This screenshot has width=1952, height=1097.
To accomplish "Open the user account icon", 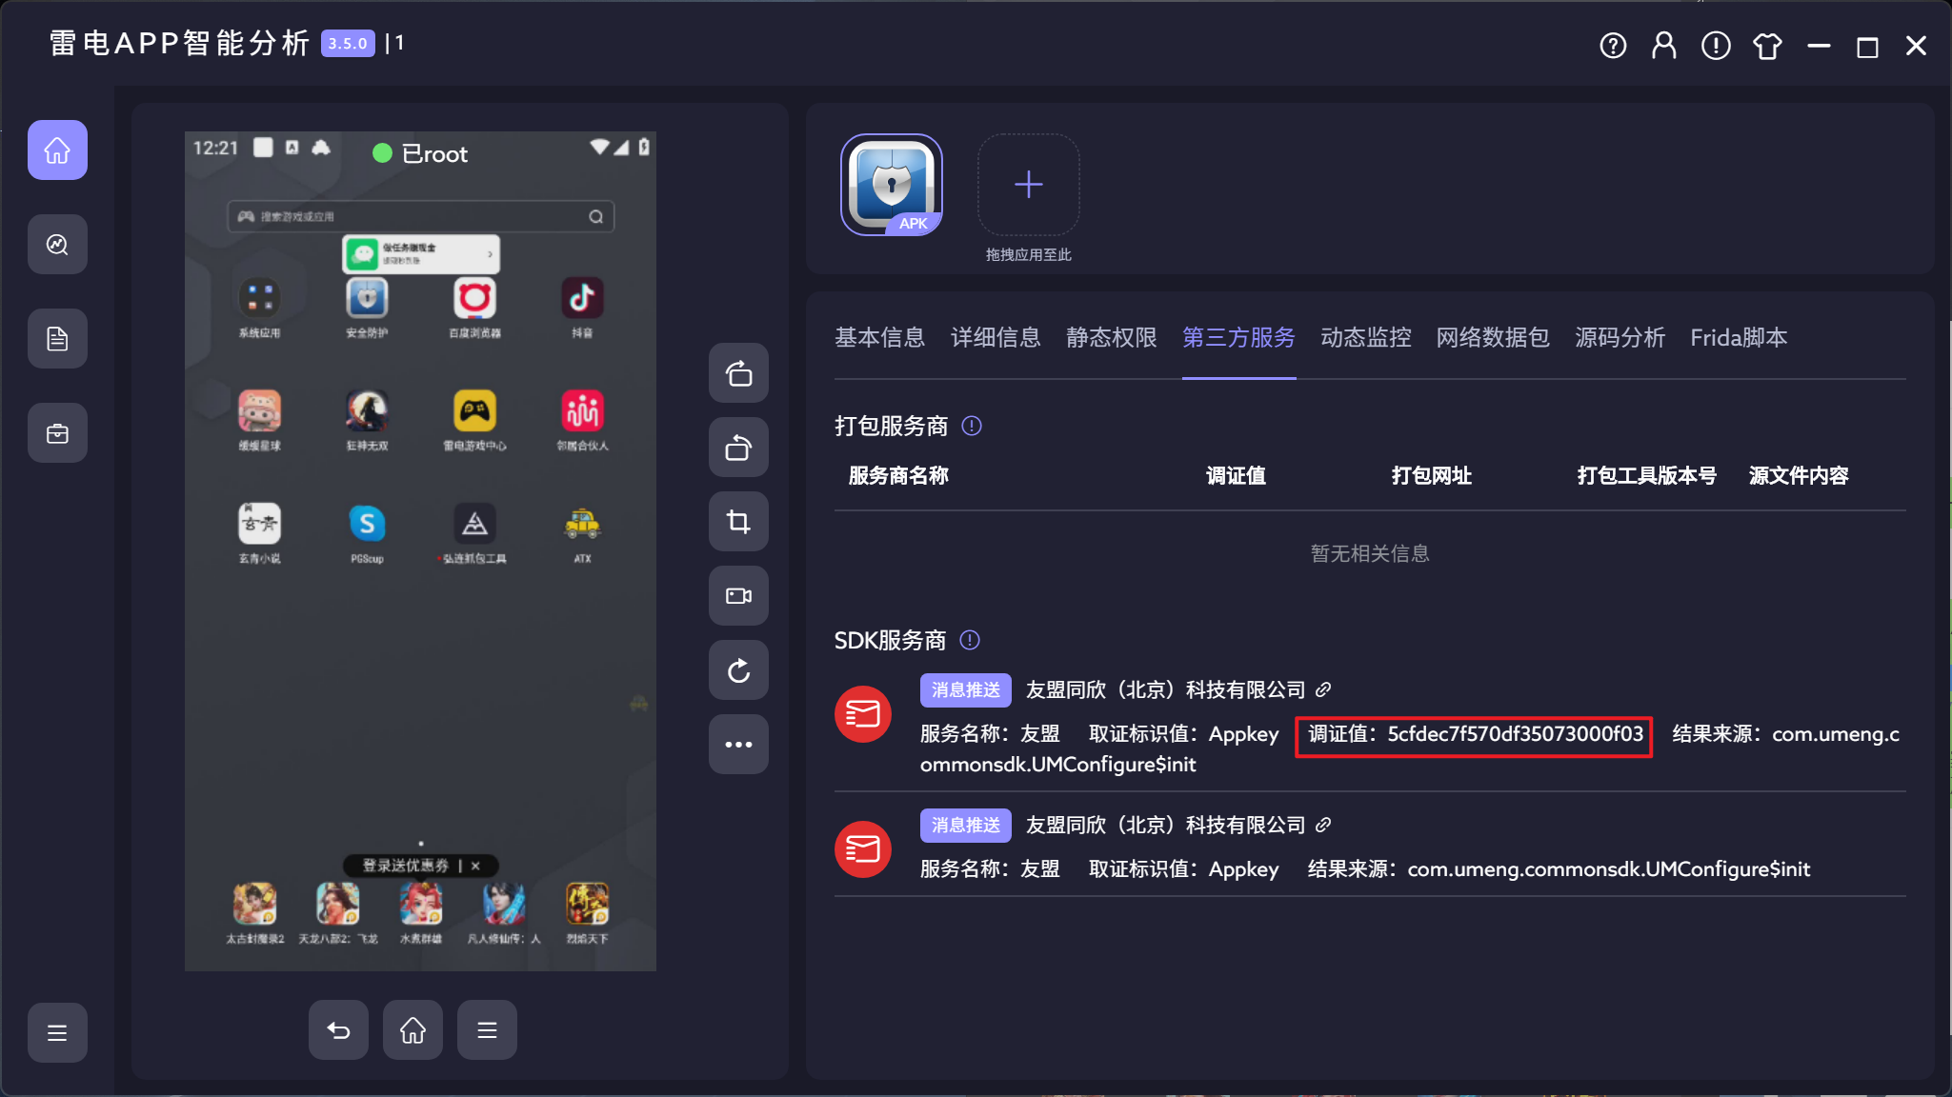I will pos(1663,45).
